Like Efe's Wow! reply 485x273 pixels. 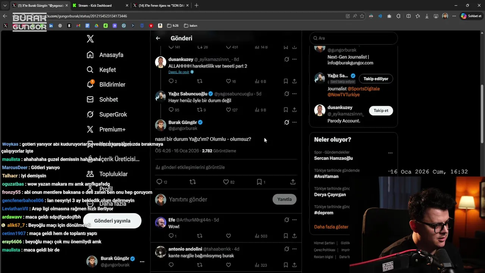pos(228,236)
